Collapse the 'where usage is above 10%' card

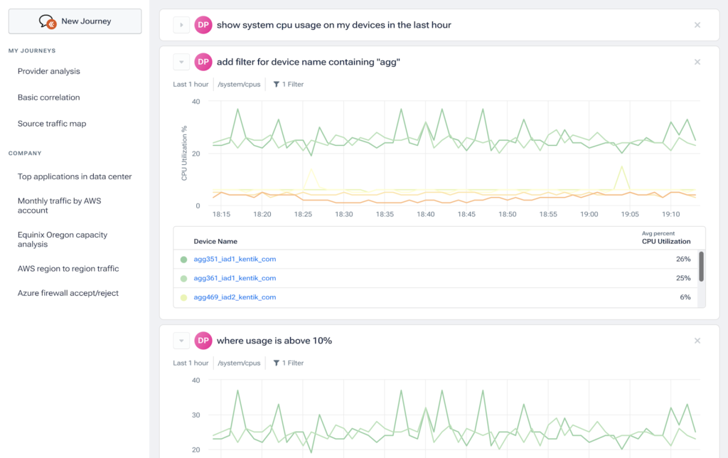(181, 341)
